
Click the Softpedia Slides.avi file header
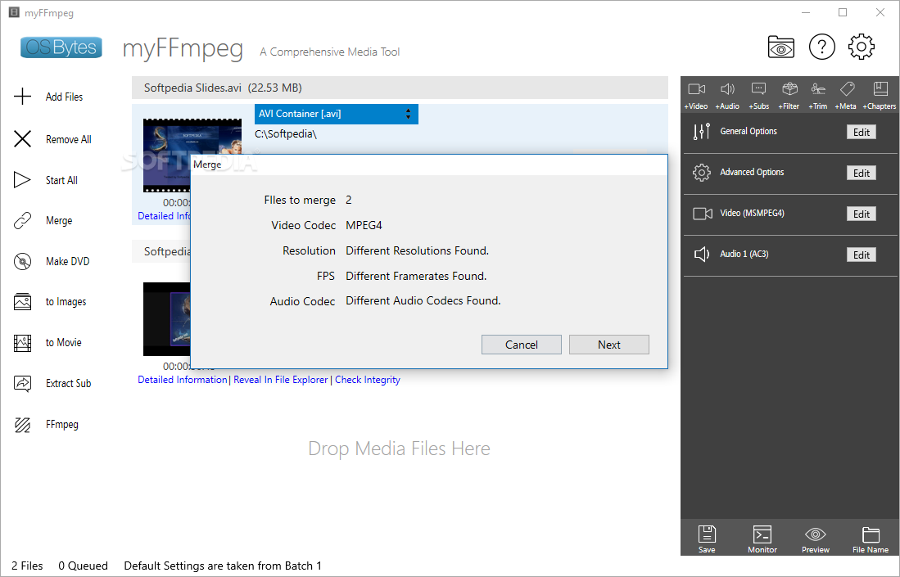click(400, 88)
